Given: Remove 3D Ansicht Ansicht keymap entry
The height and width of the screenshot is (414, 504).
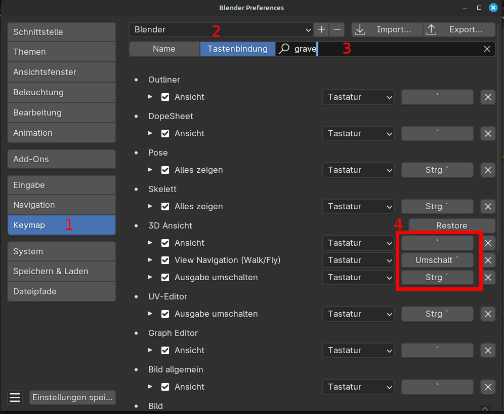Looking at the screenshot, I should (488, 243).
